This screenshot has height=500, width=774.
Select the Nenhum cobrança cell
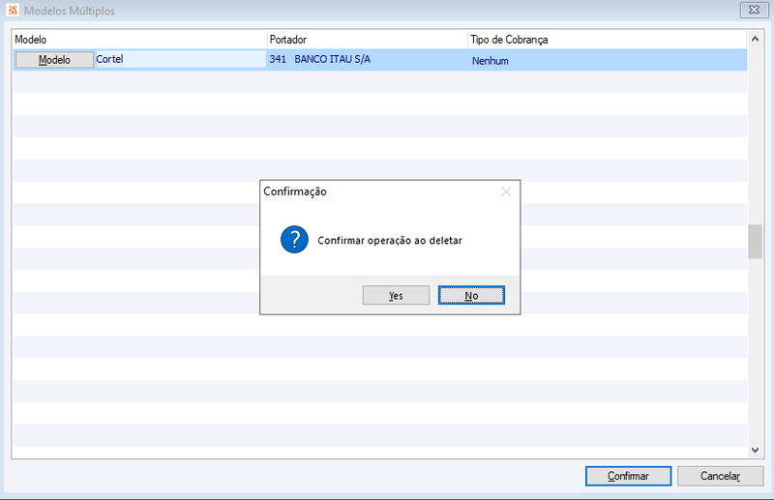coord(608,60)
